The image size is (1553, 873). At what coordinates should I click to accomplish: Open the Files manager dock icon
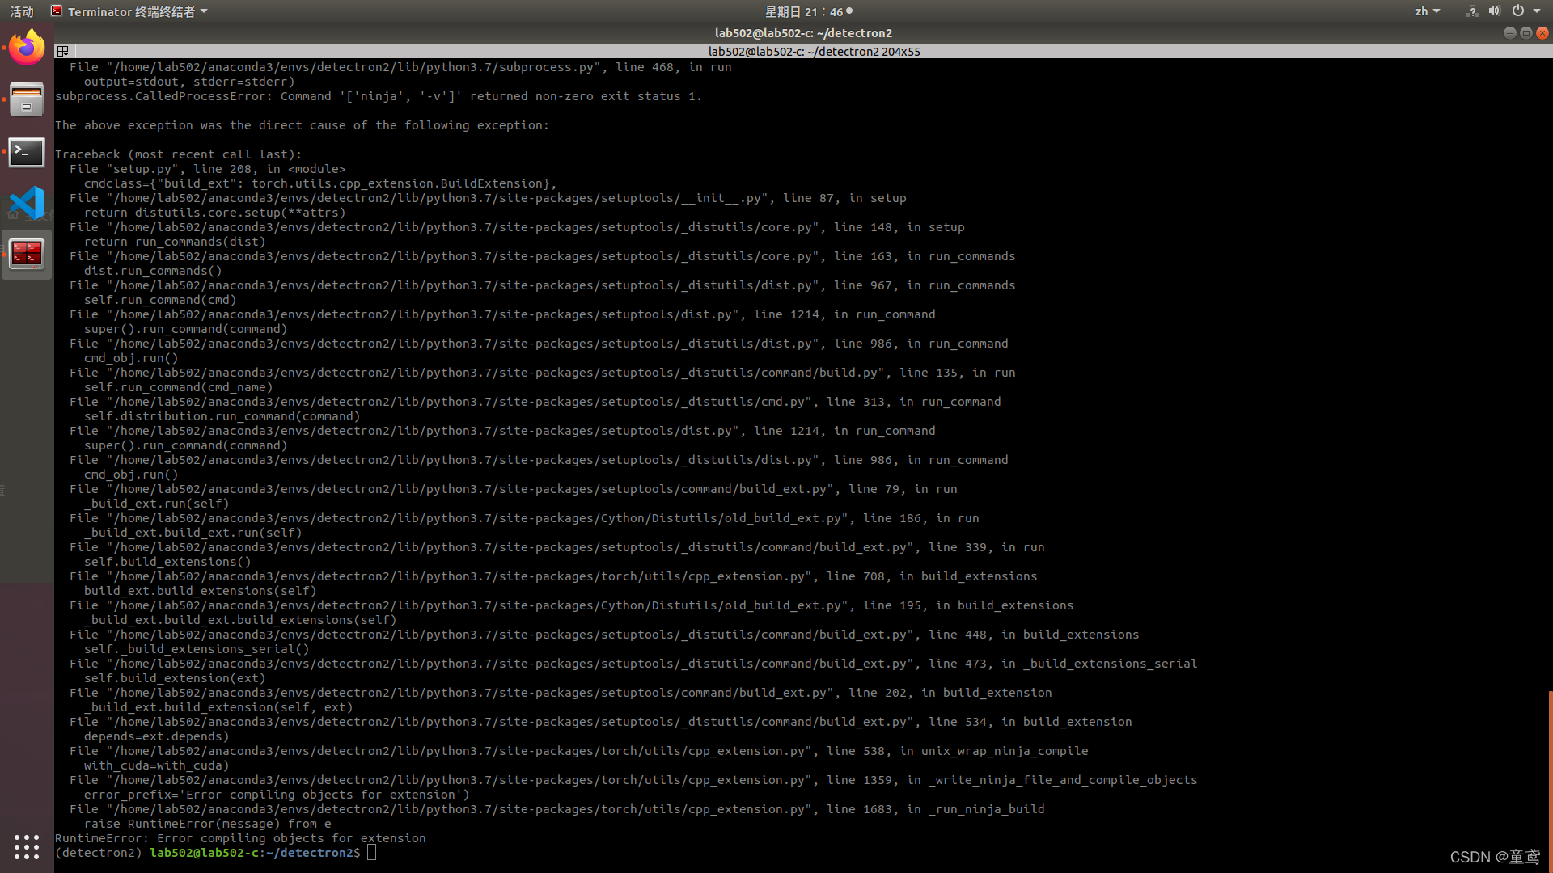27,100
